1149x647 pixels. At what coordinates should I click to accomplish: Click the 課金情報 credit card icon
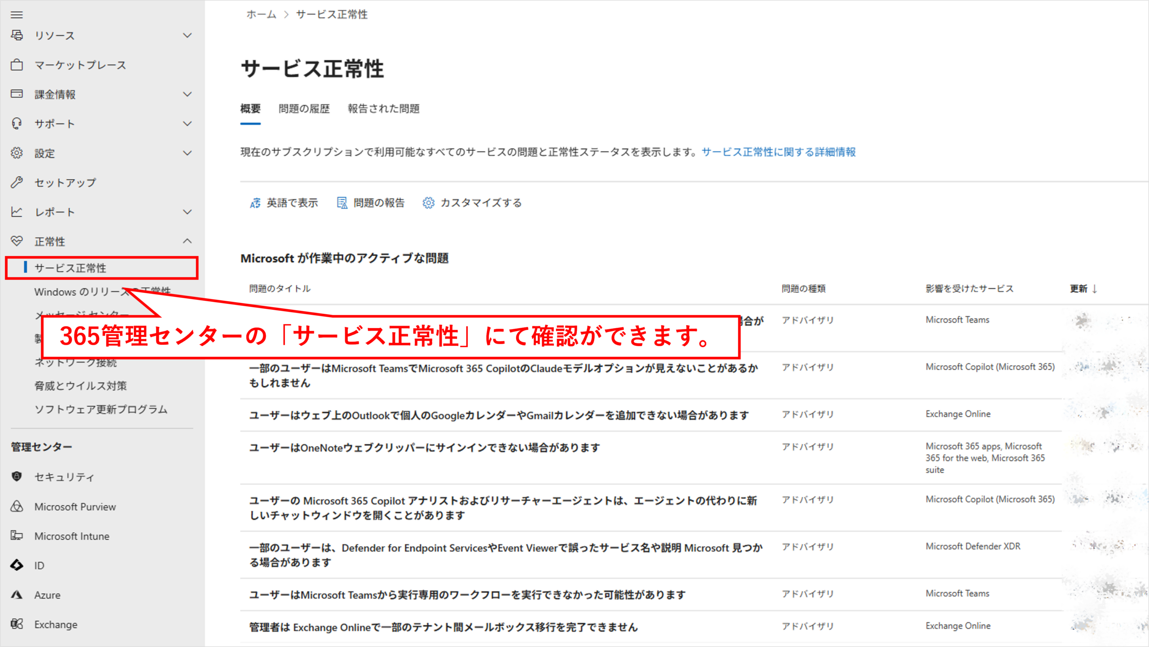(x=17, y=94)
